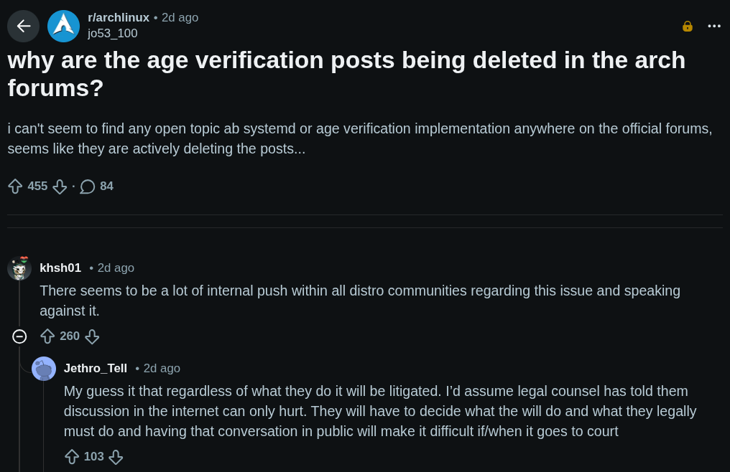Open comments via the speech bubble icon
Image resolution: width=730 pixels, height=472 pixels.
pos(87,186)
